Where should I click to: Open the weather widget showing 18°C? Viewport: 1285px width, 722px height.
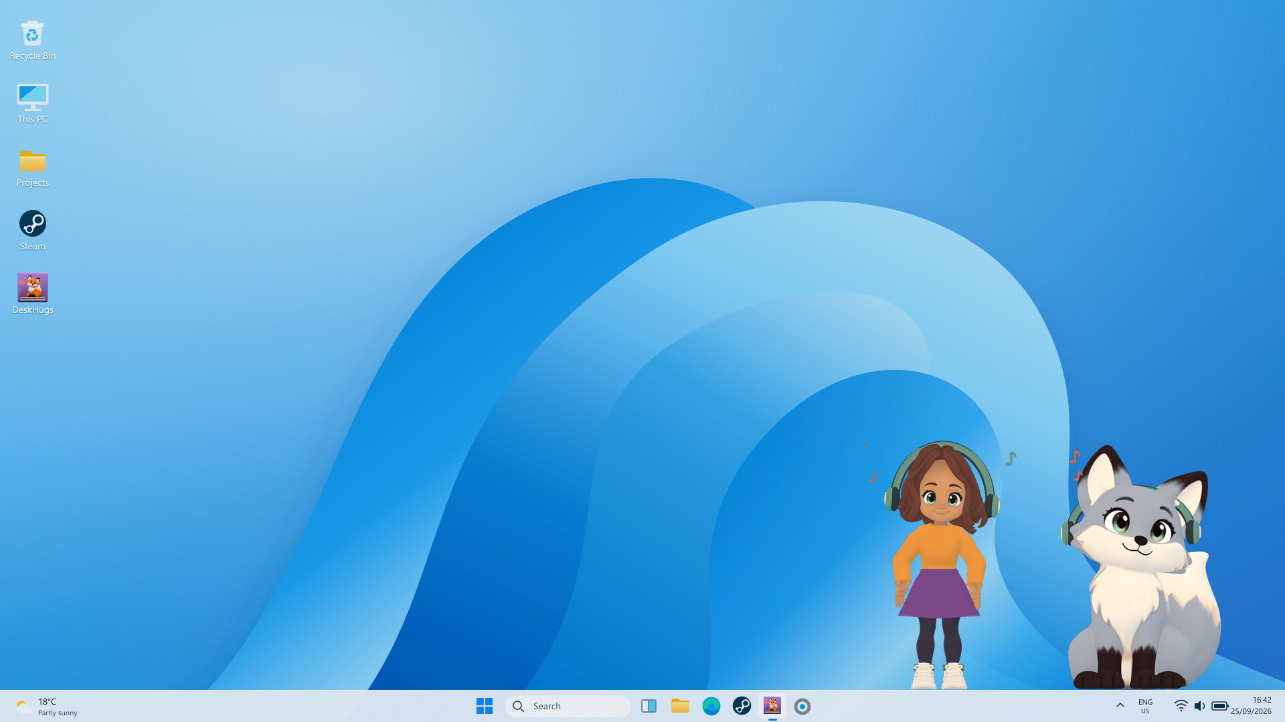(47, 707)
